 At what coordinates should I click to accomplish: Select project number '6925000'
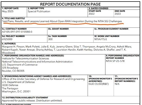7,39
